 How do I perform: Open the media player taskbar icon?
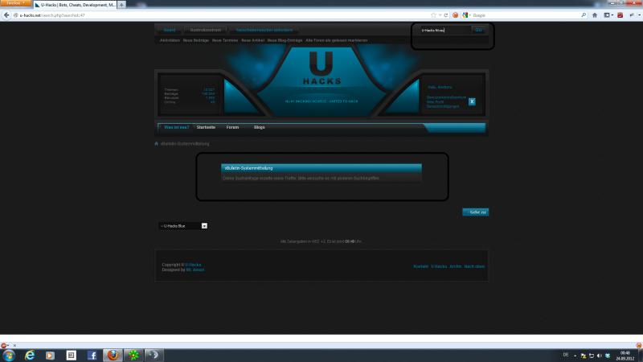click(x=50, y=355)
